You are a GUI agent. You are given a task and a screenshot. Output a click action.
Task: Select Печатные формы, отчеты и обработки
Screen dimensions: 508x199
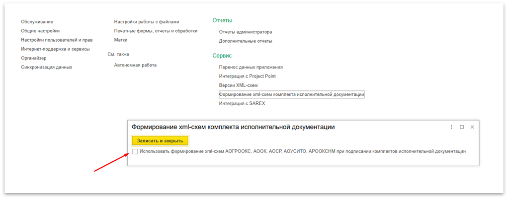[156, 31]
